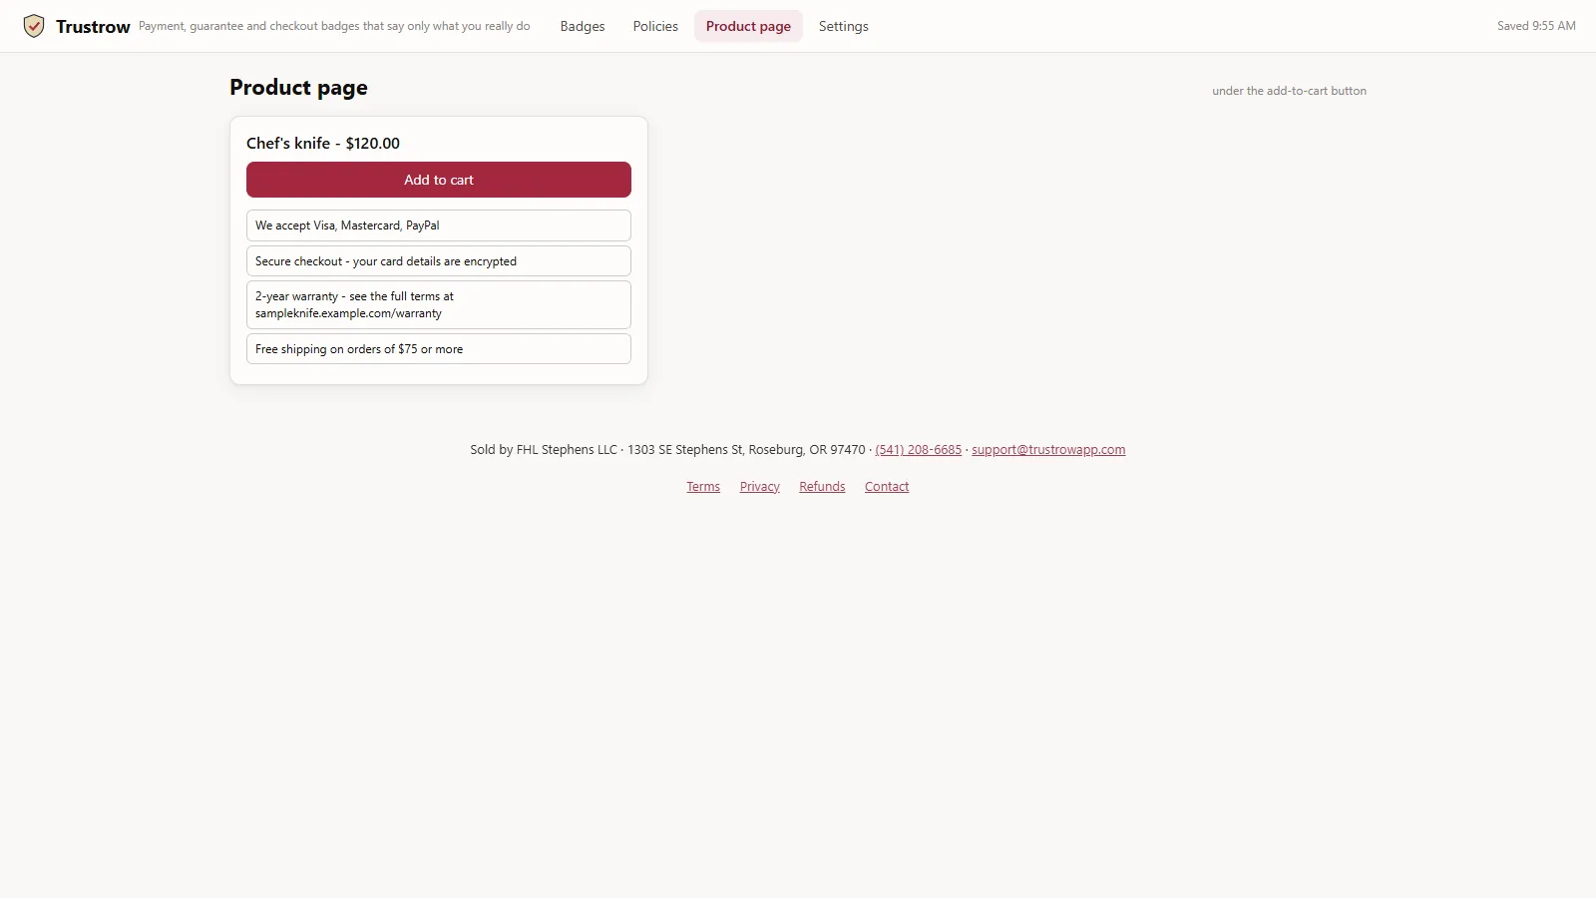Open the Terms footer link

click(703, 487)
